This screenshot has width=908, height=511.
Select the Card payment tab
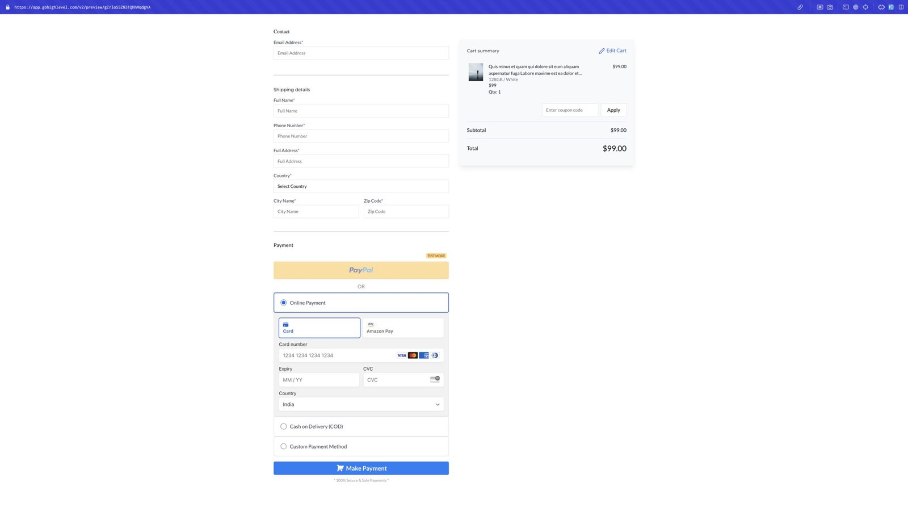pos(319,328)
